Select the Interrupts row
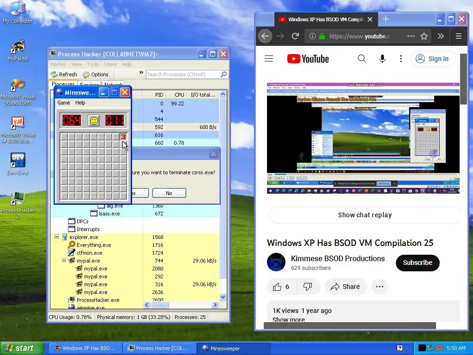The image size is (473, 355). point(134,229)
